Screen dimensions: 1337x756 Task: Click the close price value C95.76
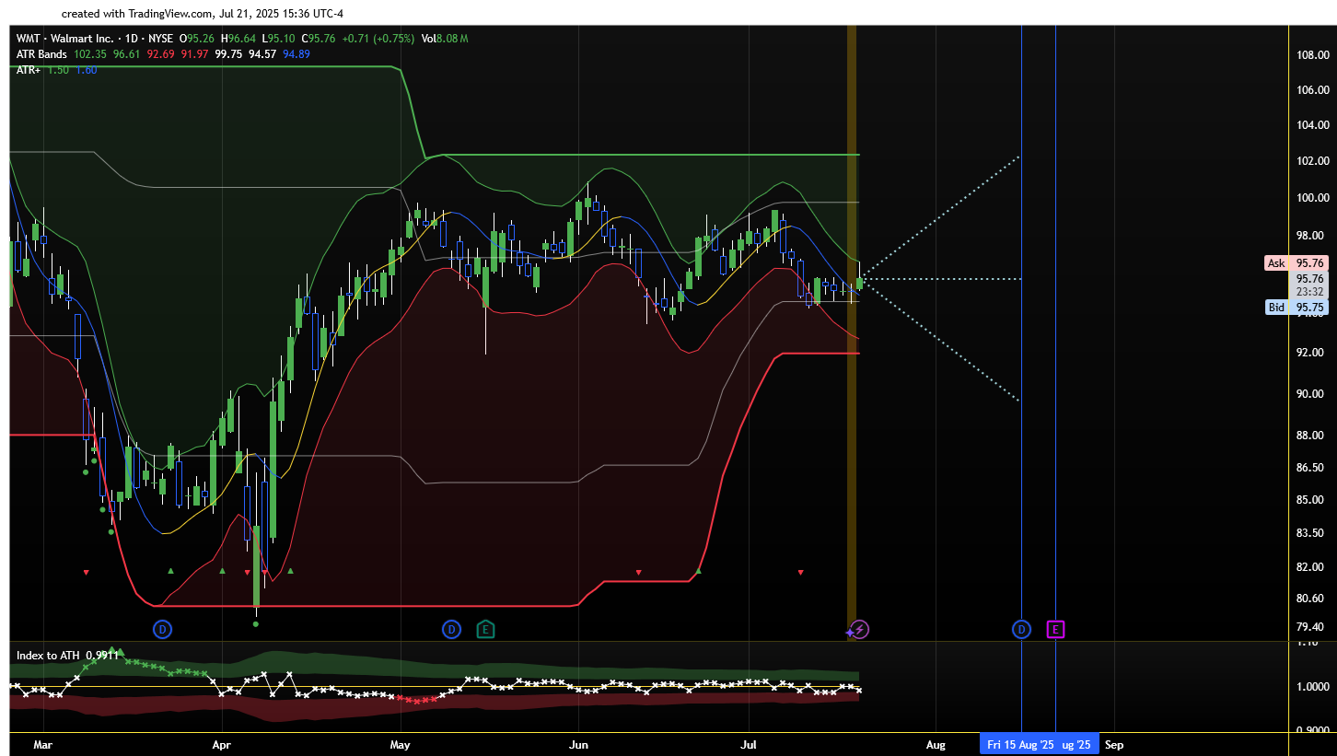tap(318, 39)
